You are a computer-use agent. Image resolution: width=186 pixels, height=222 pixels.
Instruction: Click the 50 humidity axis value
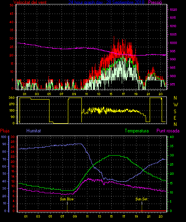[x=4, y=174]
